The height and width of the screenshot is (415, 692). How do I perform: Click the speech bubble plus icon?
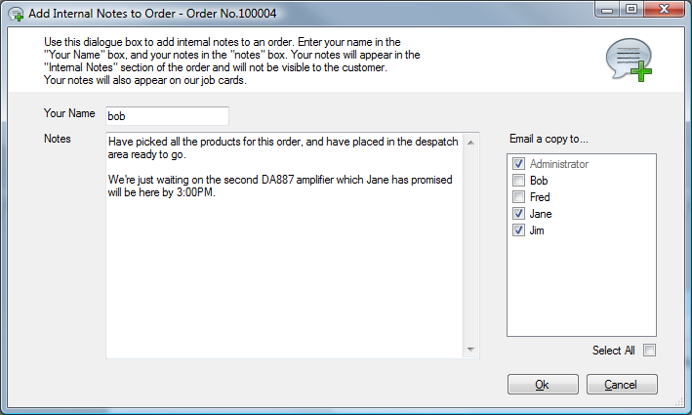629,60
